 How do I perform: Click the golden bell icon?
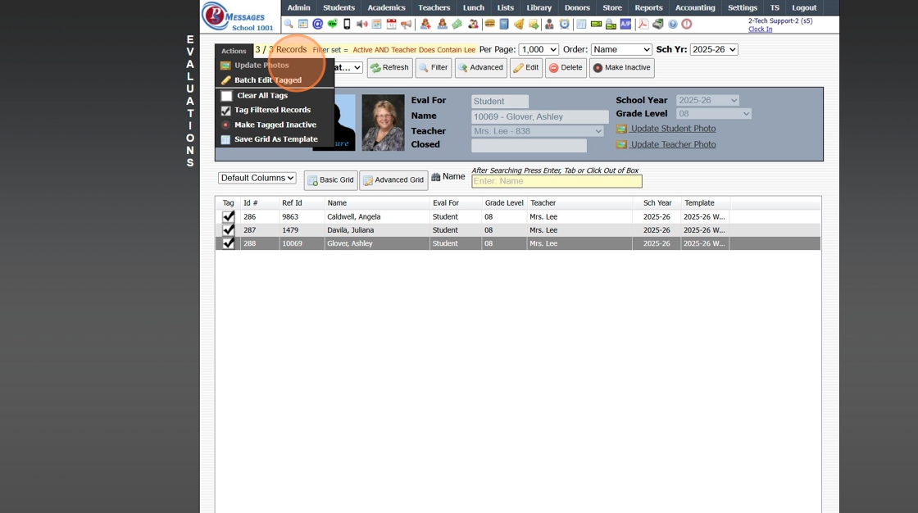[519, 24]
